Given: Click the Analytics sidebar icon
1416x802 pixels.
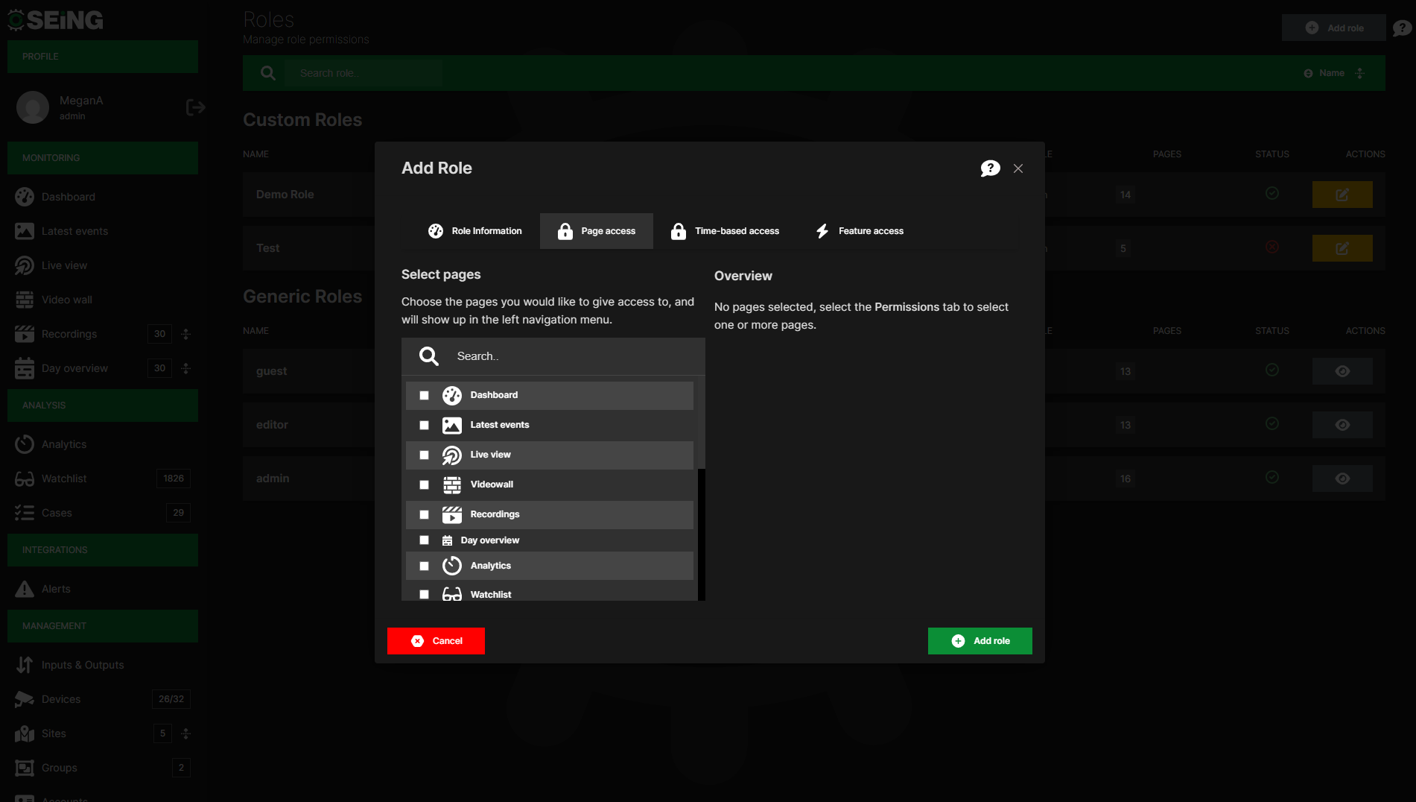Looking at the screenshot, I should (x=25, y=444).
